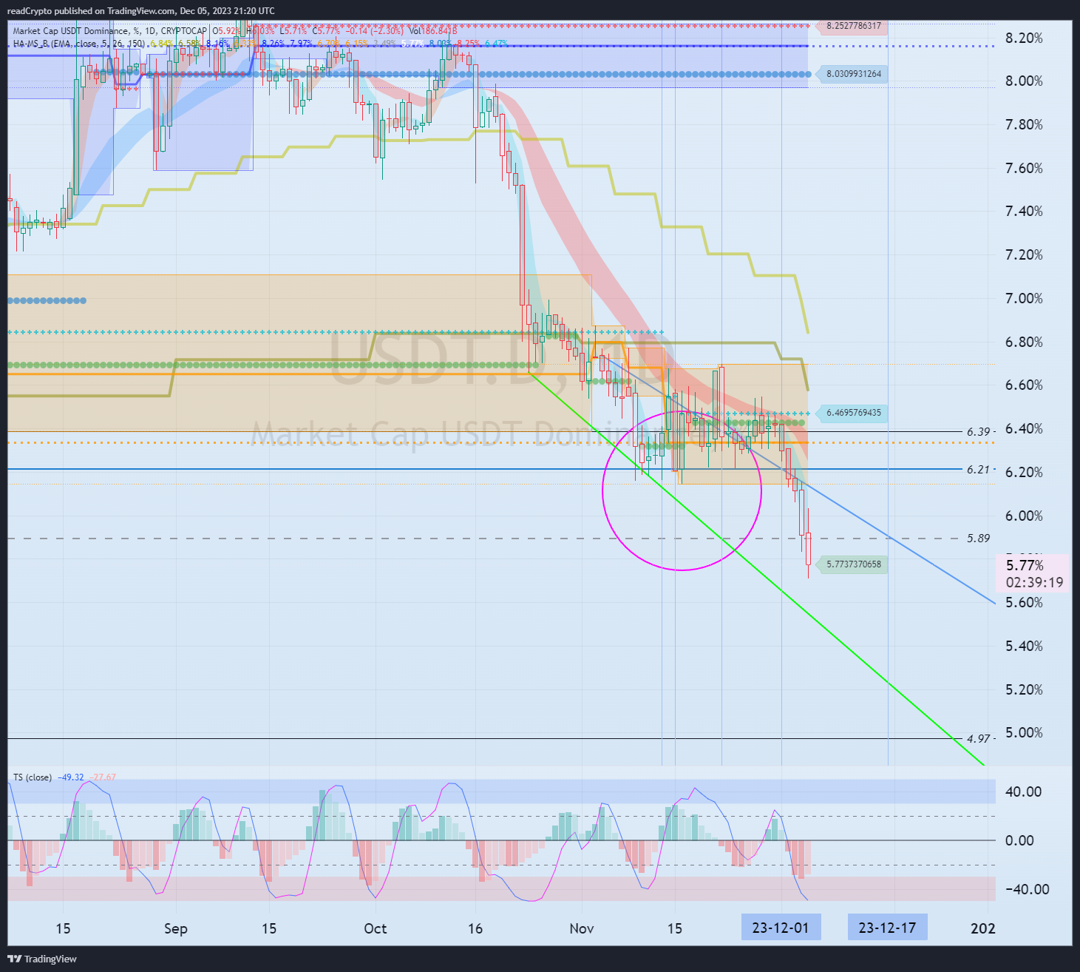The height and width of the screenshot is (972, 1080).
Task: Click the 7.40% price axis label
Action: (x=1024, y=212)
